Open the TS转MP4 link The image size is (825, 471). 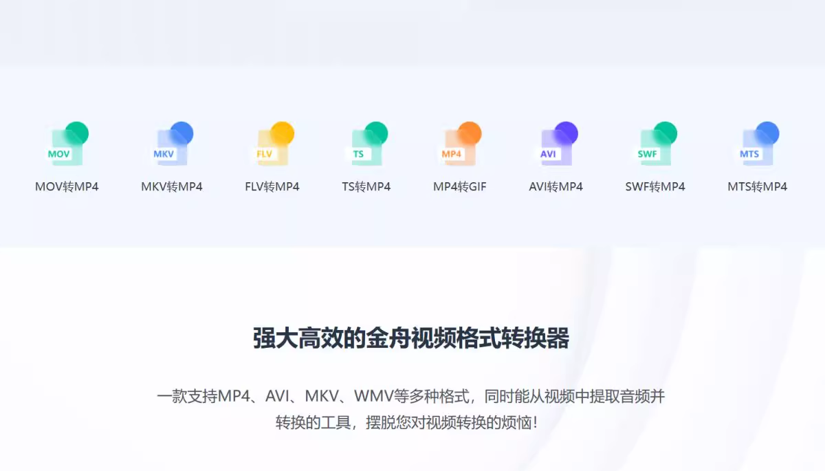[366, 186]
